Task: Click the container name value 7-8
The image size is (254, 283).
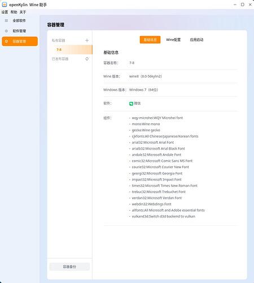Action: point(132,63)
